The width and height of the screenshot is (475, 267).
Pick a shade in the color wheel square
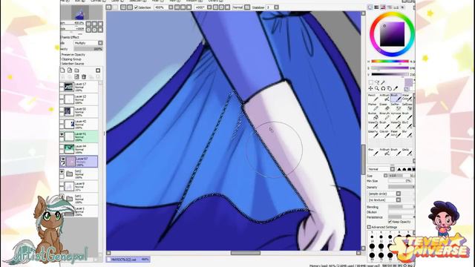click(392, 34)
